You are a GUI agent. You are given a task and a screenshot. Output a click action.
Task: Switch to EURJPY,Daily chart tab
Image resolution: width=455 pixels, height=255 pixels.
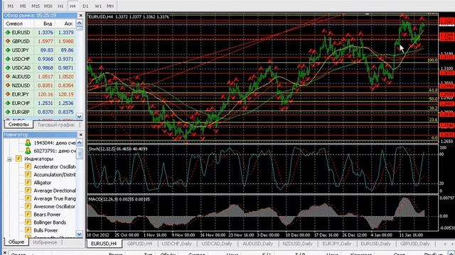point(337,244)
